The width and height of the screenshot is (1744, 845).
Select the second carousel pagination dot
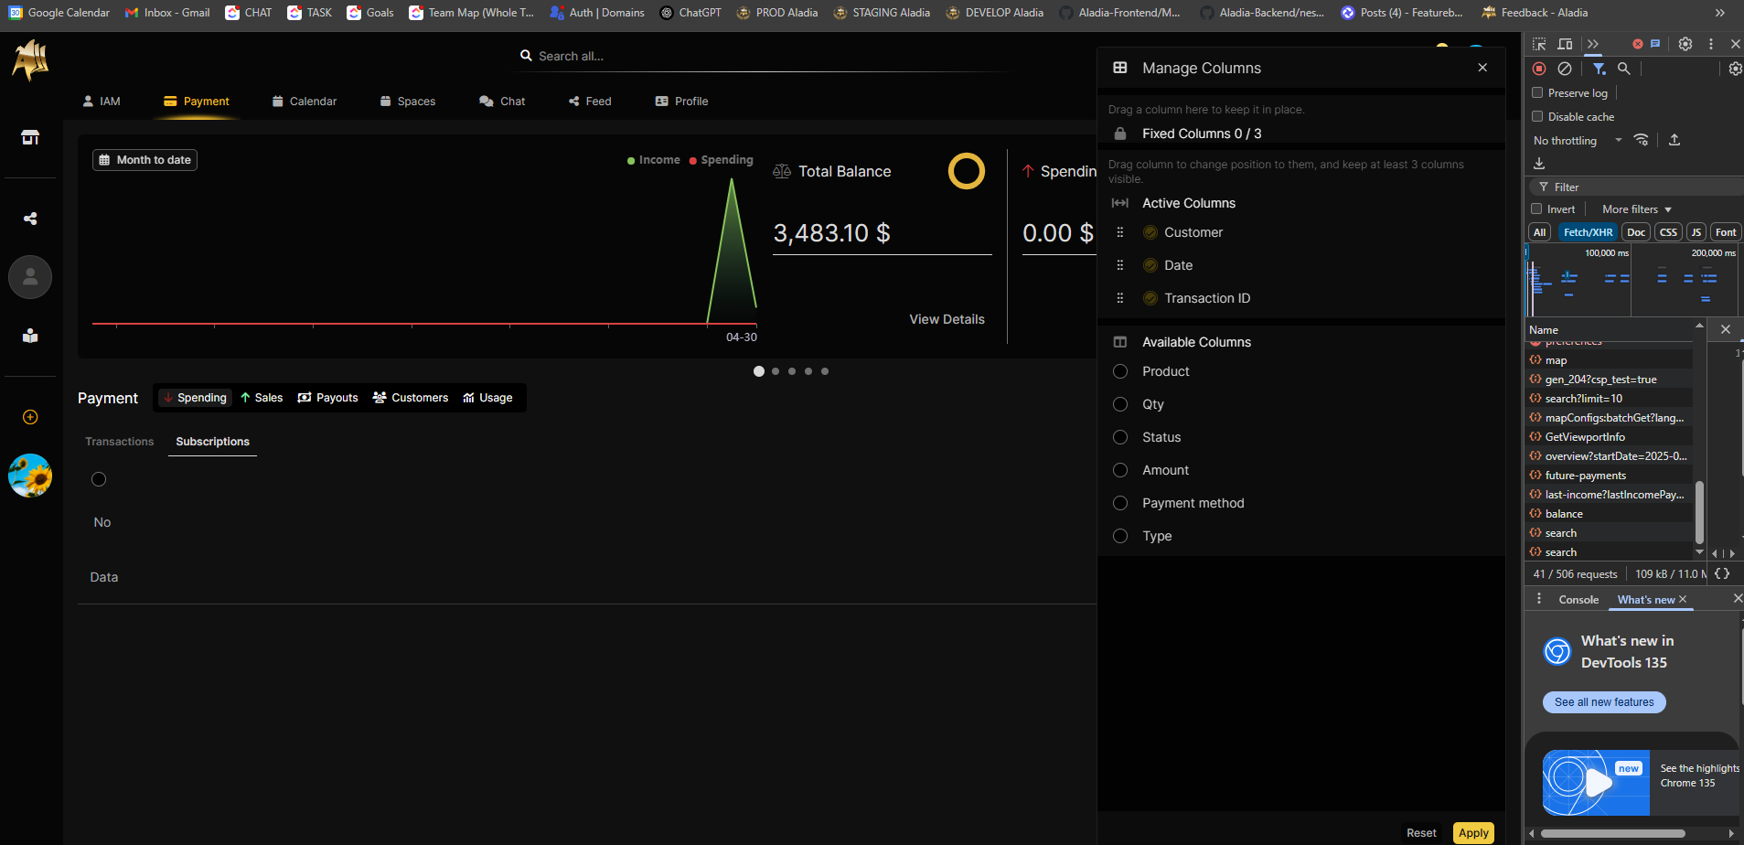[x=776, y=371]
